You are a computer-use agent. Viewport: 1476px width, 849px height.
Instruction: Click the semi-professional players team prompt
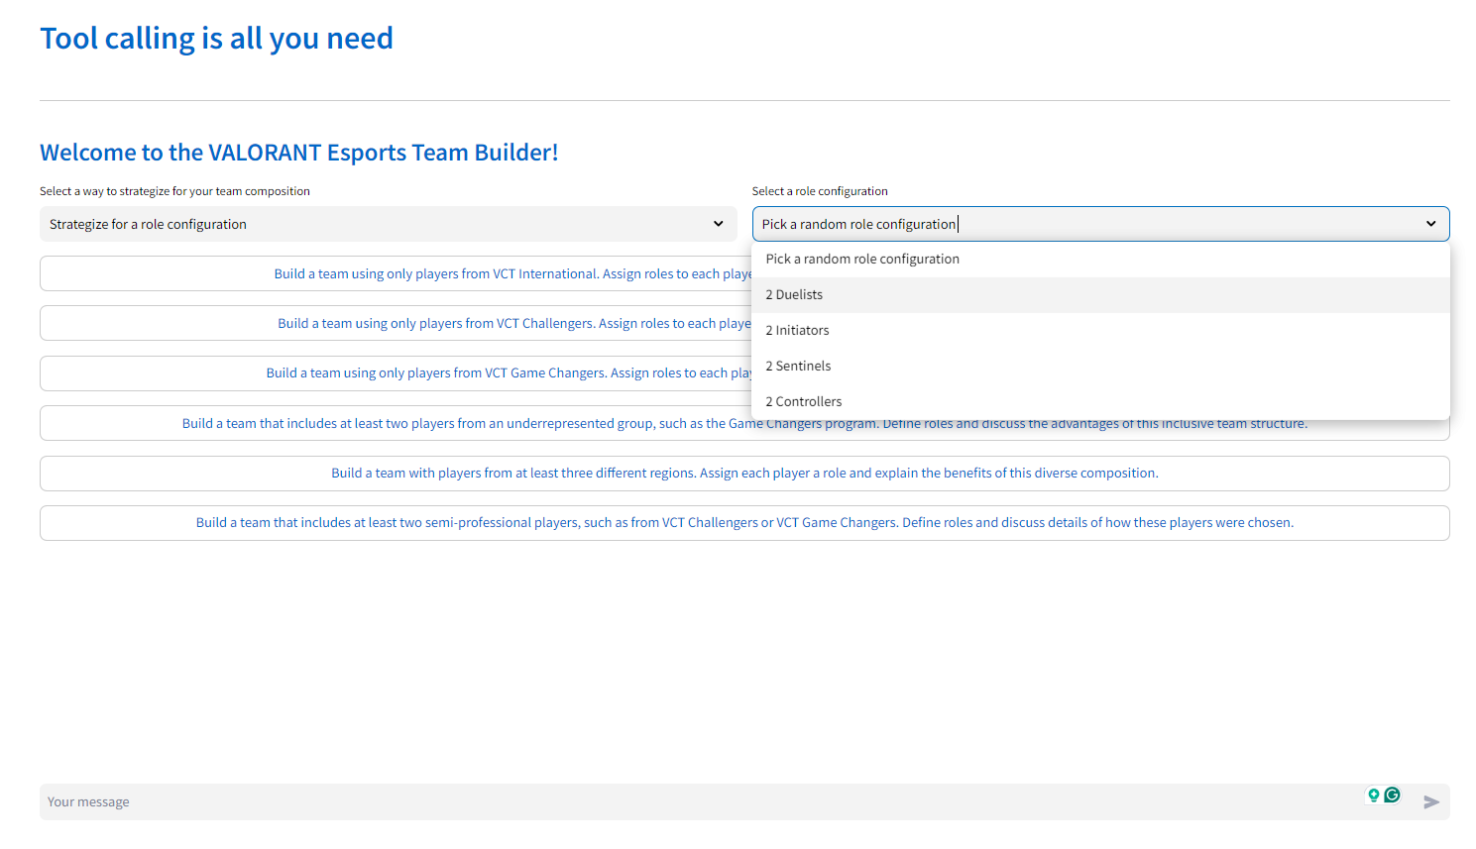(x=744, y=523)
